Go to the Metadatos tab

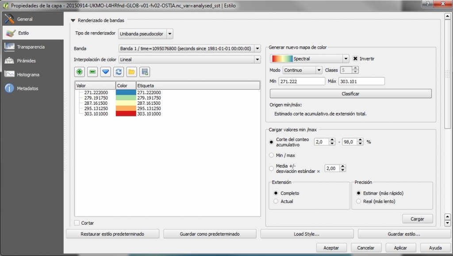[x=27, y=88]
